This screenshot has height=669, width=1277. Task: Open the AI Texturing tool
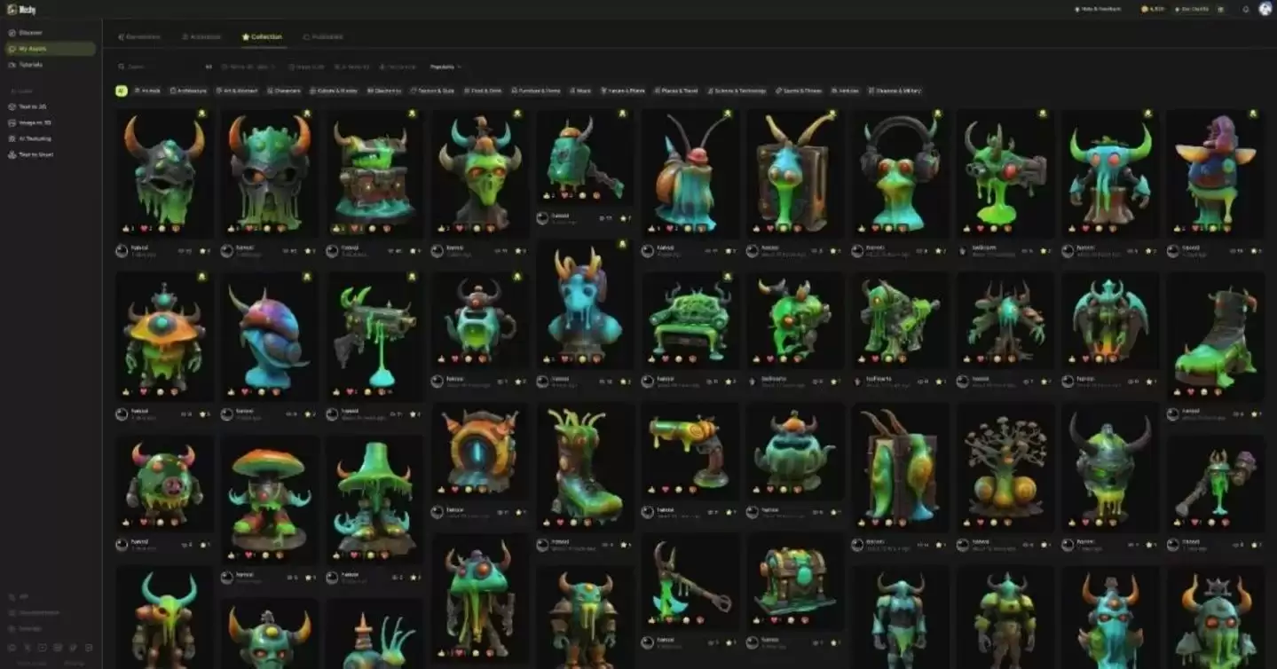coord(35,138)
